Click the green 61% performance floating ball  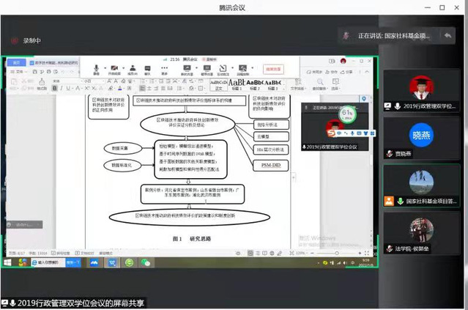click(x=347, y=115)
